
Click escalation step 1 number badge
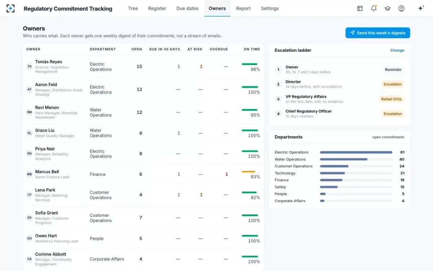[x=278, y=69]
